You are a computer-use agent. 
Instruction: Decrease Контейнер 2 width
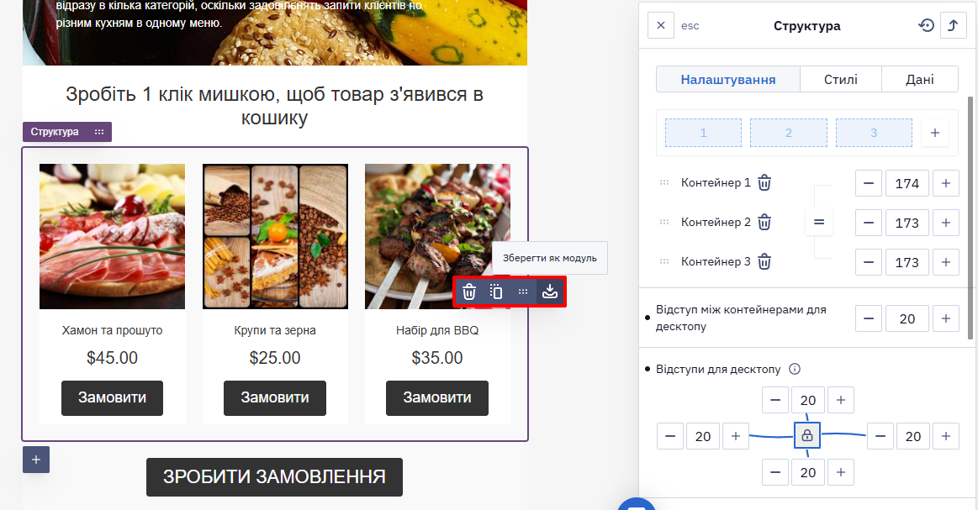tap(868, 223)
